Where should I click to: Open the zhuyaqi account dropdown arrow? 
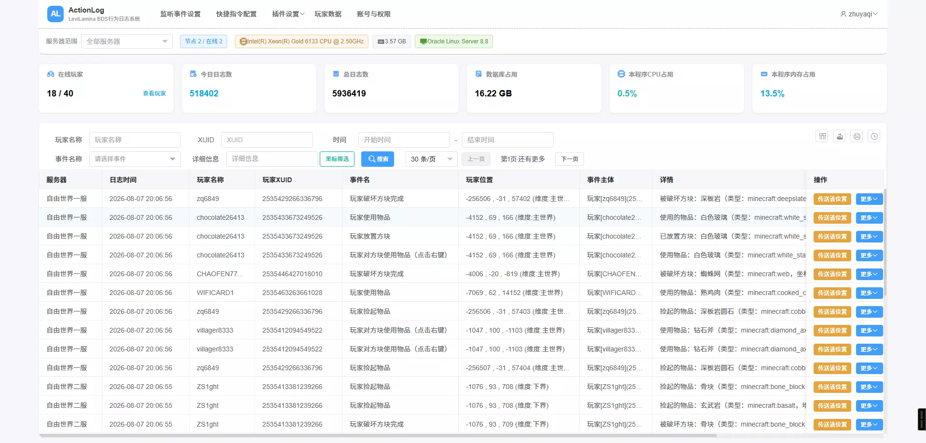875,14
